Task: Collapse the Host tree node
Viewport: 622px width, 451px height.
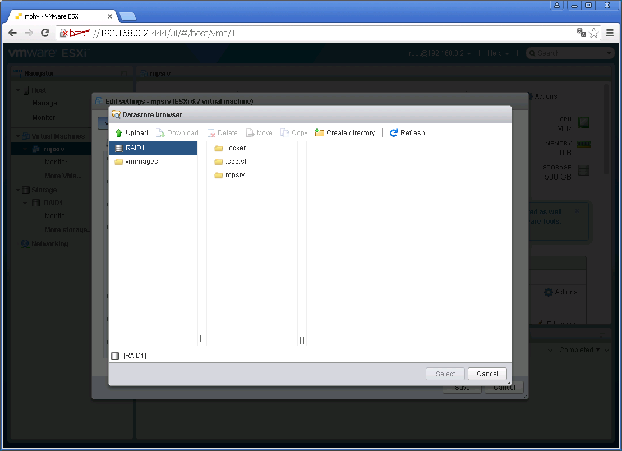Action: pyautogui.click(x=17, y=90)
